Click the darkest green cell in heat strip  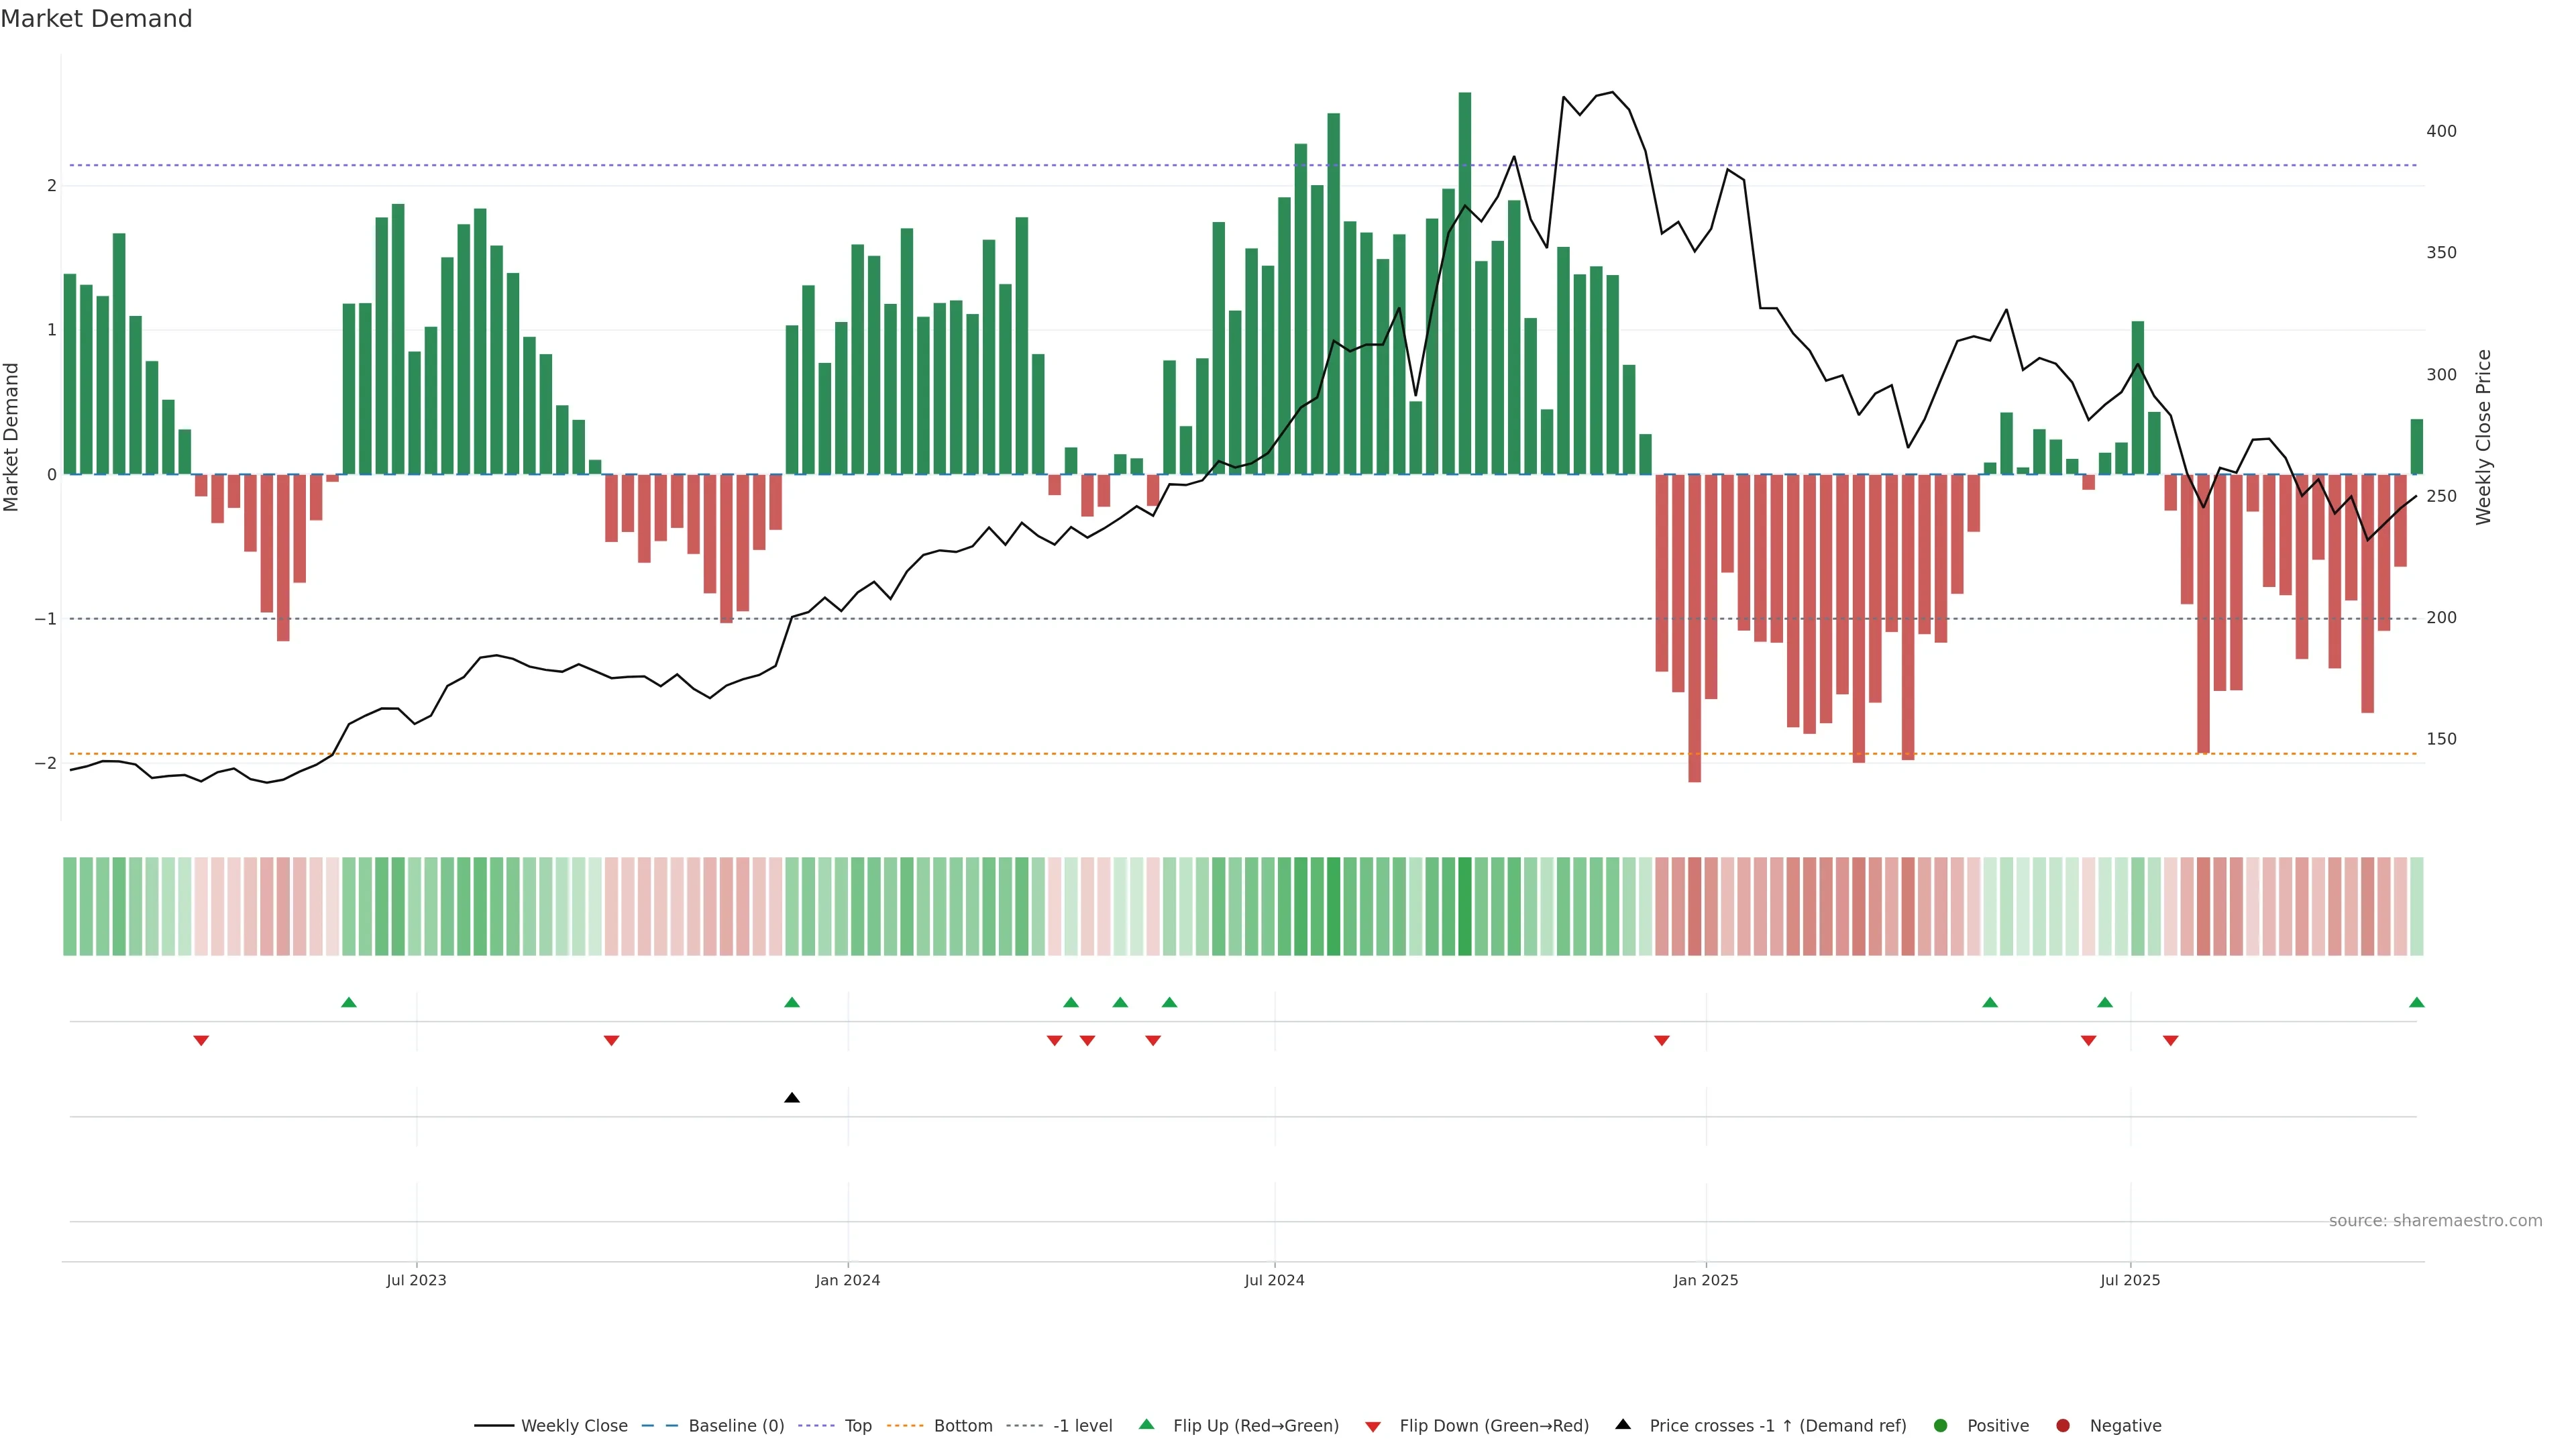pyautogui.click(x=1465, y=906)
